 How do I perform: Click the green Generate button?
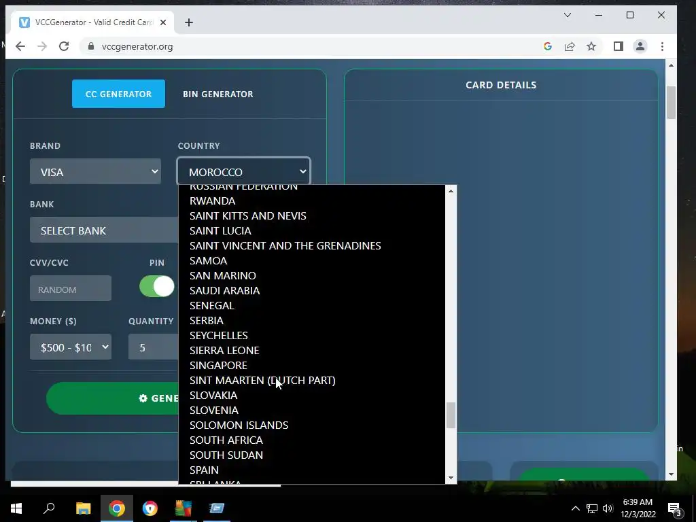114,398
